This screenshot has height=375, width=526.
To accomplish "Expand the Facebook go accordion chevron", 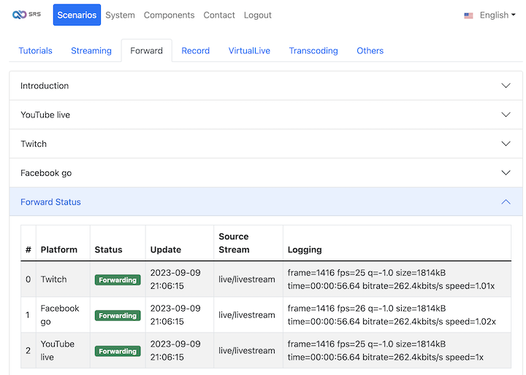I will click(506, 173).
